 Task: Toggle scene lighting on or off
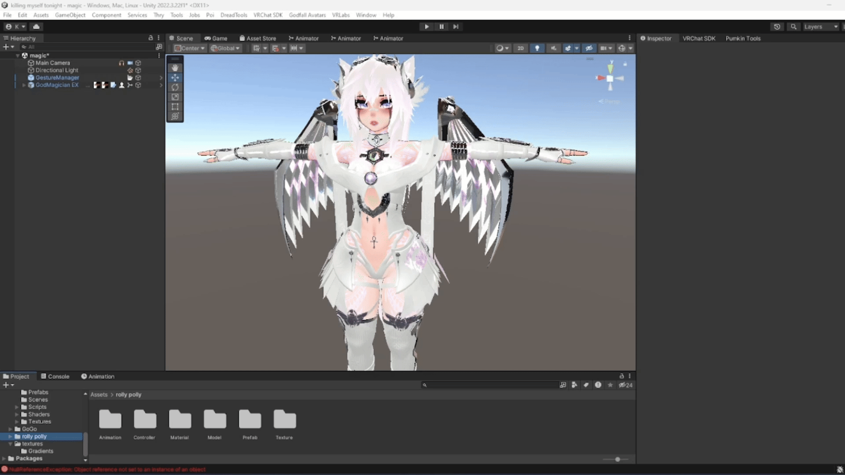click(537, 48)
